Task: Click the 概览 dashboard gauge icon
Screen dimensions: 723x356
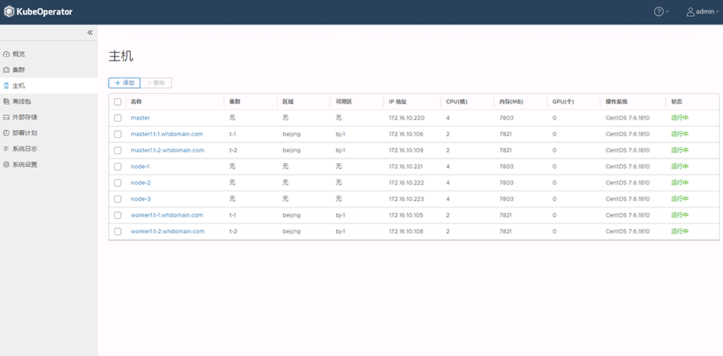Action: click(6, 54)
